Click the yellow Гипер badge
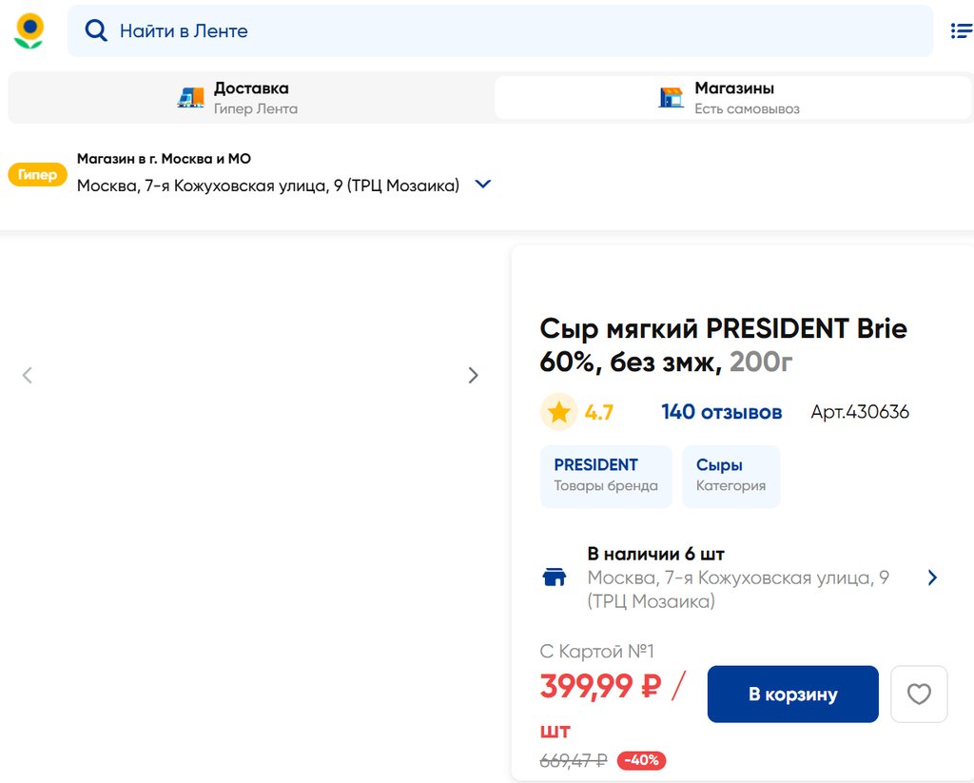Image resolution: width=974 pixels, height=783 pixels. 38,175
